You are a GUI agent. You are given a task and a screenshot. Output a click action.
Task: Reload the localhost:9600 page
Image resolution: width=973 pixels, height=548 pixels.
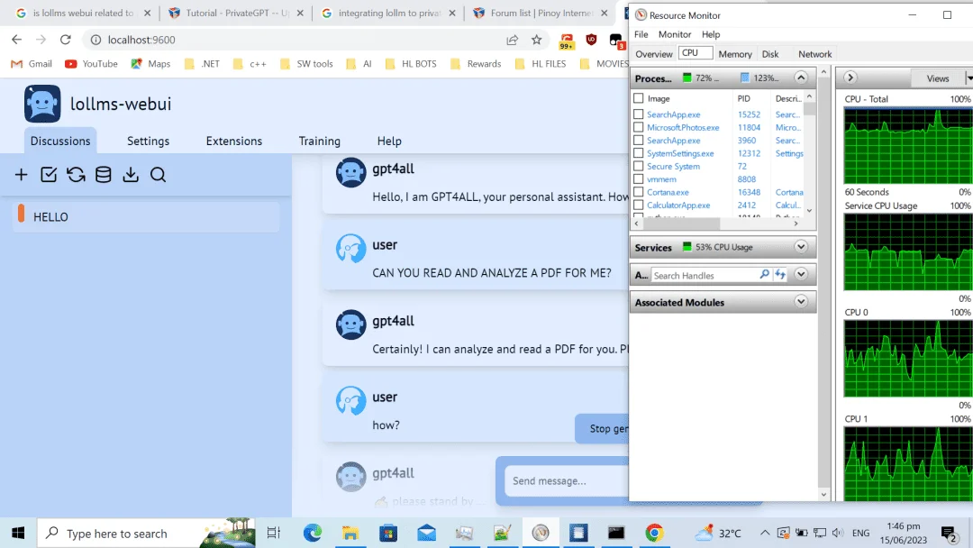(65, 40)
